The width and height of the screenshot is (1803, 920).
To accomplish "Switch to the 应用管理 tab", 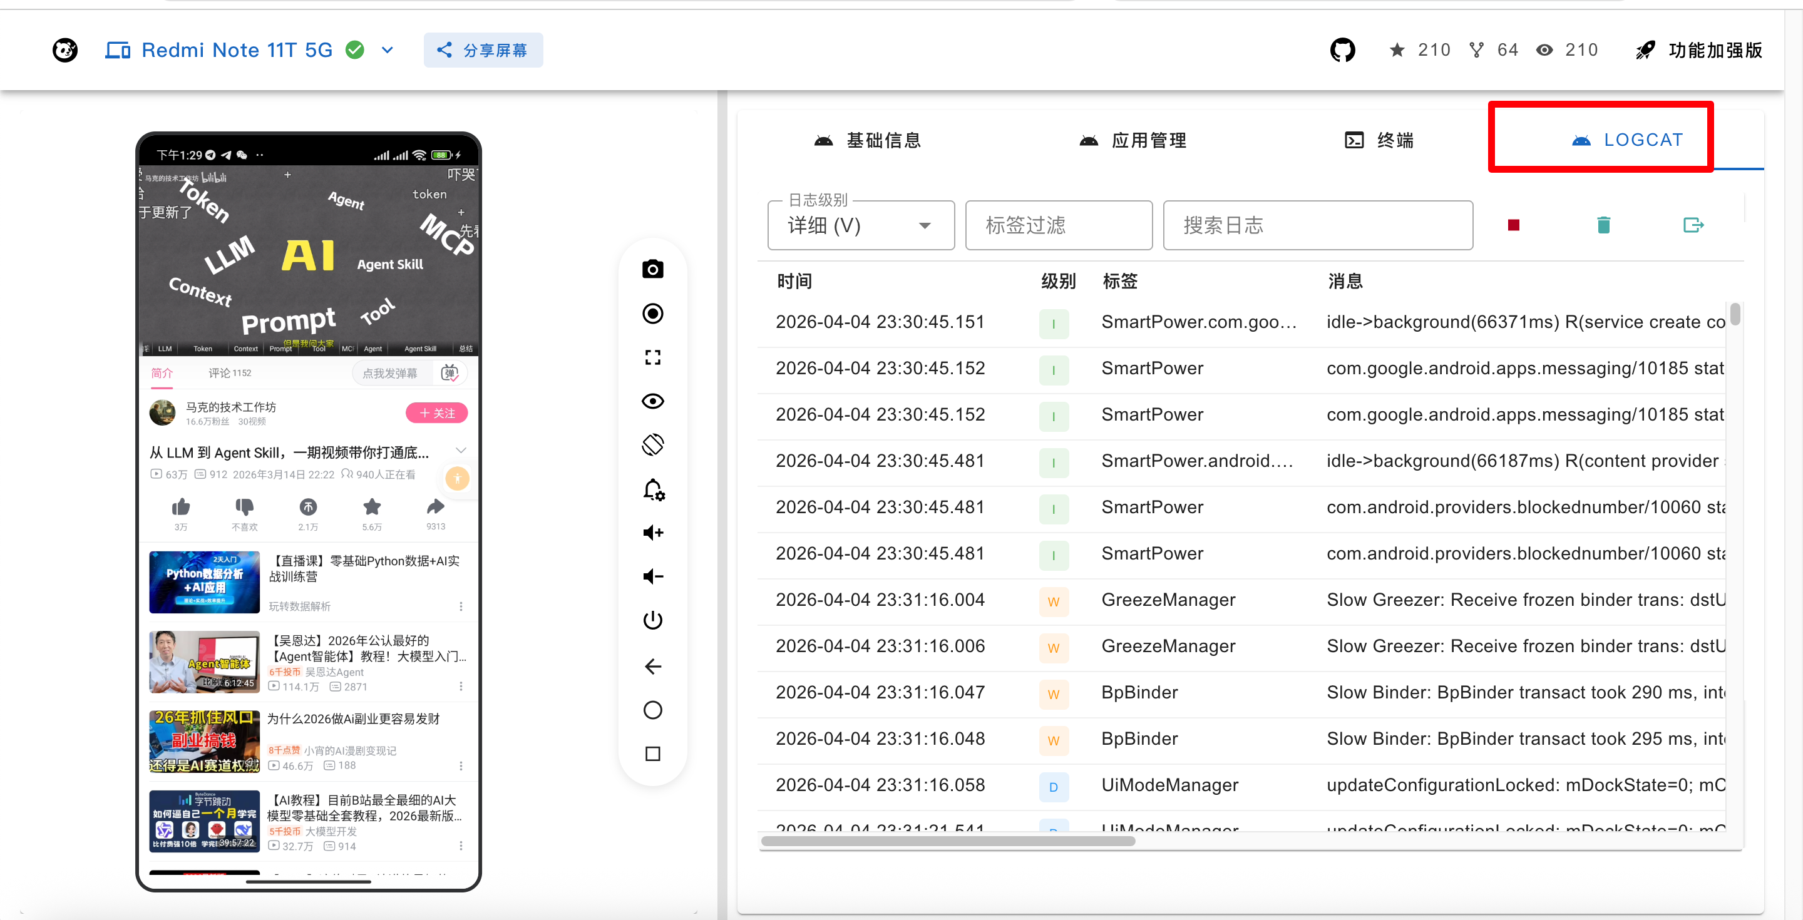I will [1133, 140].
